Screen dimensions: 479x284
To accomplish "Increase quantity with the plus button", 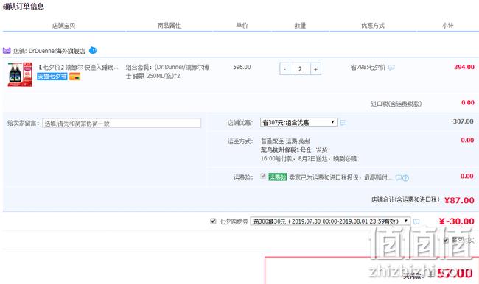I will coord(315,69).
